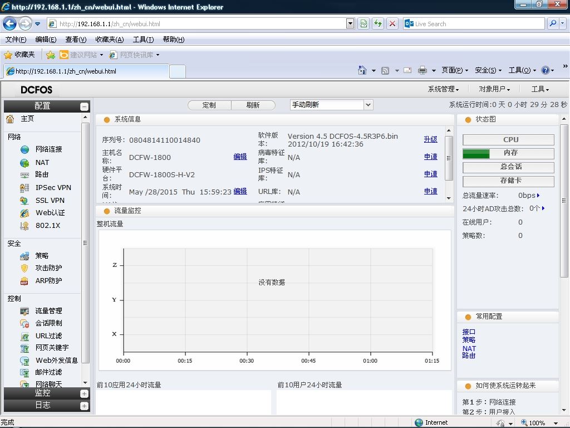Click the IE Help question mark icon

point(546,70)
